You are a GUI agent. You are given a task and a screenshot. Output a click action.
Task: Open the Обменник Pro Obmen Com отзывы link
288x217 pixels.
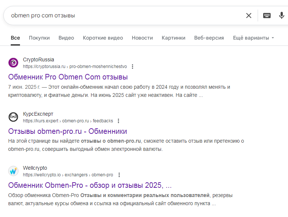pos(68,77)
